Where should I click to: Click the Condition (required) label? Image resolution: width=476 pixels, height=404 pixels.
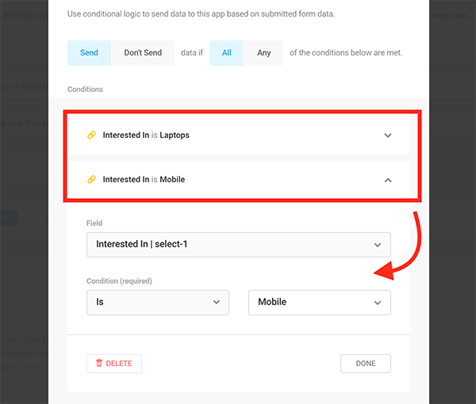(119, 280)
